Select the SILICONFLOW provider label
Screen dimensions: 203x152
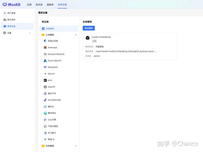54,100
